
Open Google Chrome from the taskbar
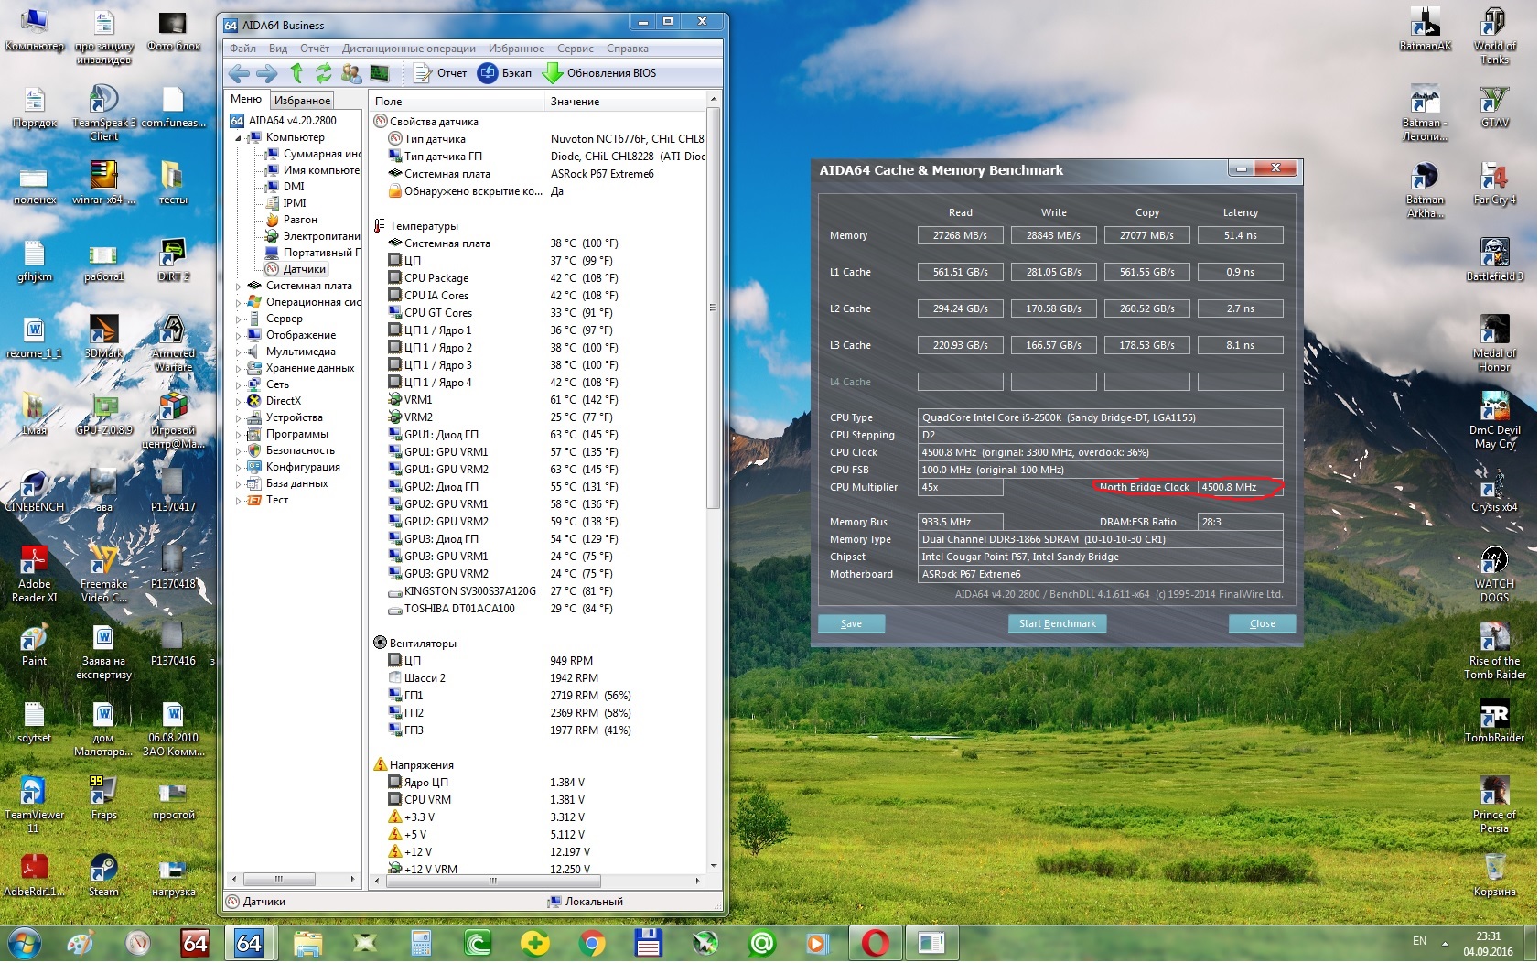(592, 943)
